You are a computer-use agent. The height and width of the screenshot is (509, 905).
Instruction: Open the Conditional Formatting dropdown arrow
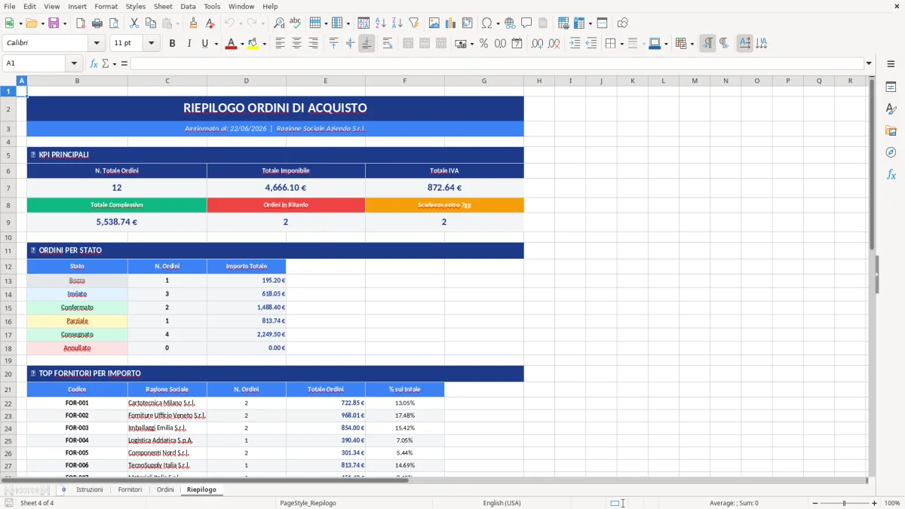(x=692, y=44)
